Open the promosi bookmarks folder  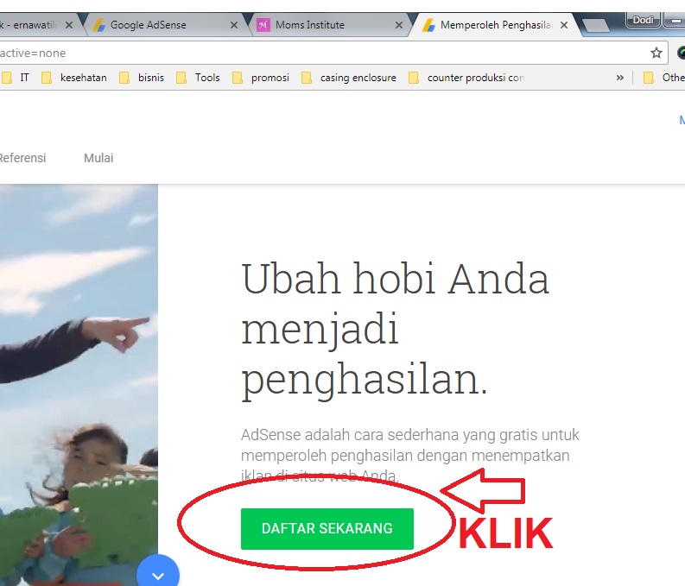tap(261, 78)
